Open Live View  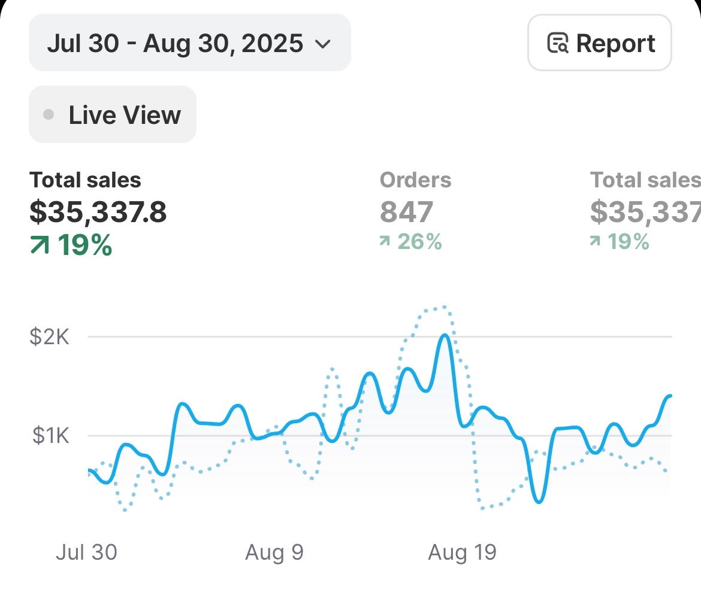(113, 114)
